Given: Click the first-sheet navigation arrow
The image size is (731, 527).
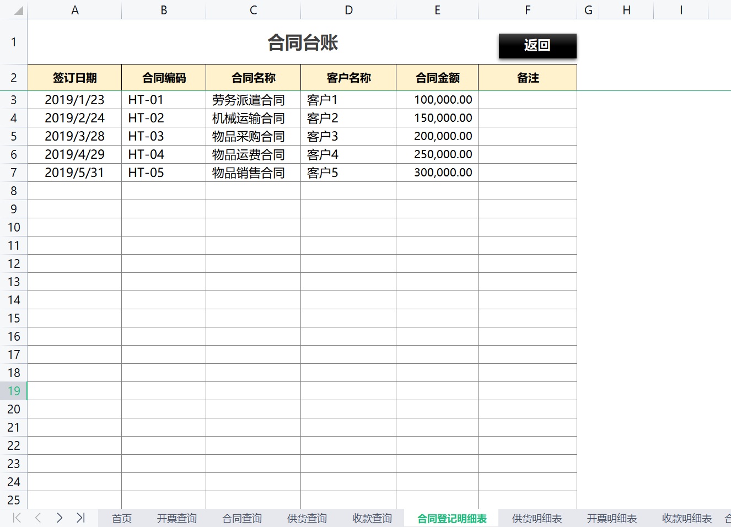Looking at the screenshot, I should point(17,518).
